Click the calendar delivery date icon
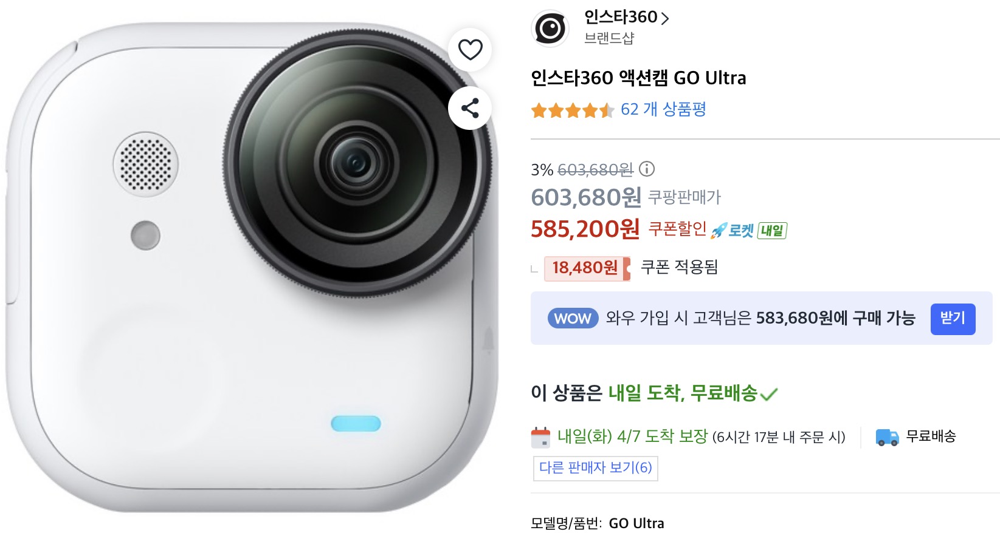The height and width of the screenshot is (533, 1000). click(540, 436)
